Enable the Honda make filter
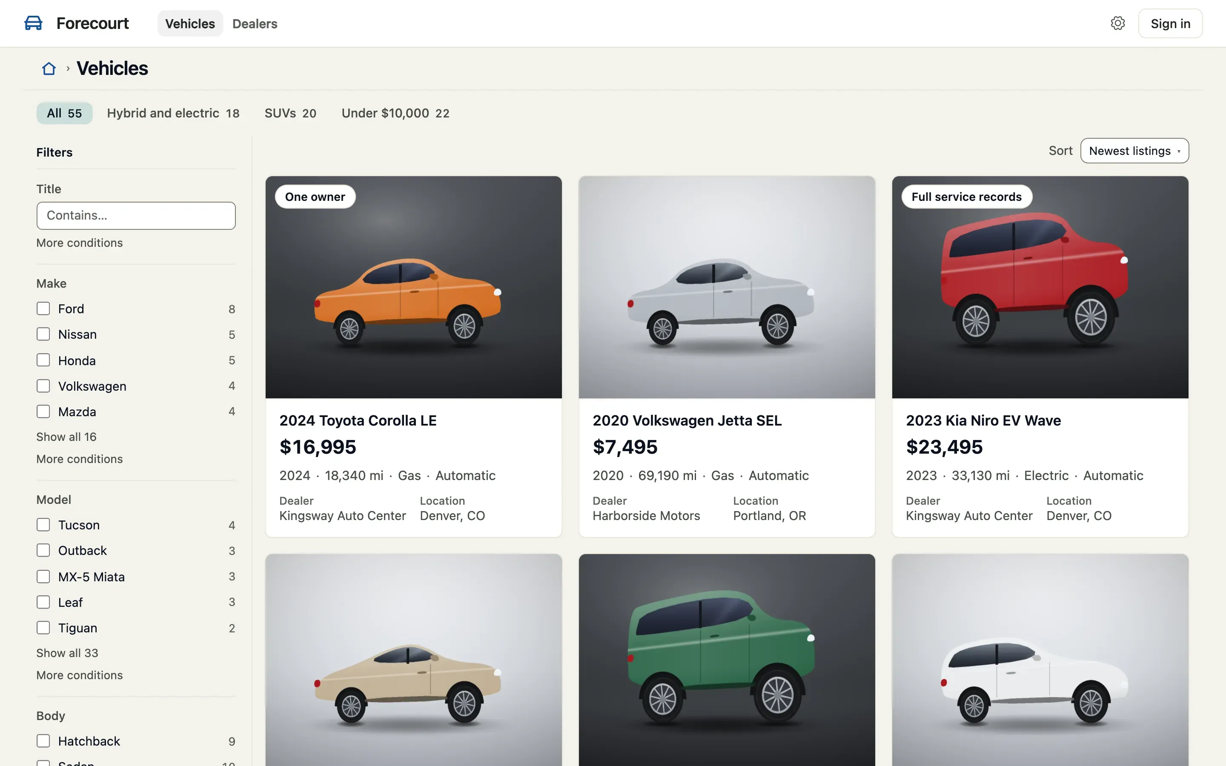Screen dimensions: 1226x766 (x=43, y=360)
